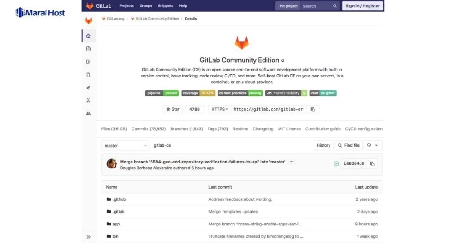Open the download options dropdown

coord(372,145)
